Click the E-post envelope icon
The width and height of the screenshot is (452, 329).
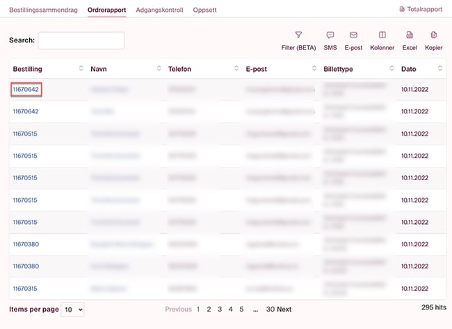(x=353, y=35)
